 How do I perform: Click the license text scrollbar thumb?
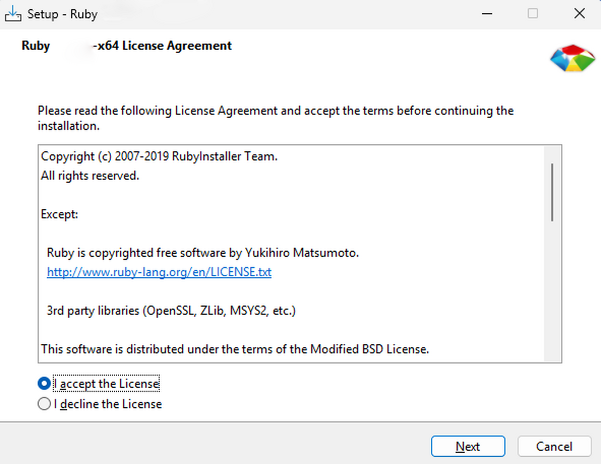click(x=552, y=192)
